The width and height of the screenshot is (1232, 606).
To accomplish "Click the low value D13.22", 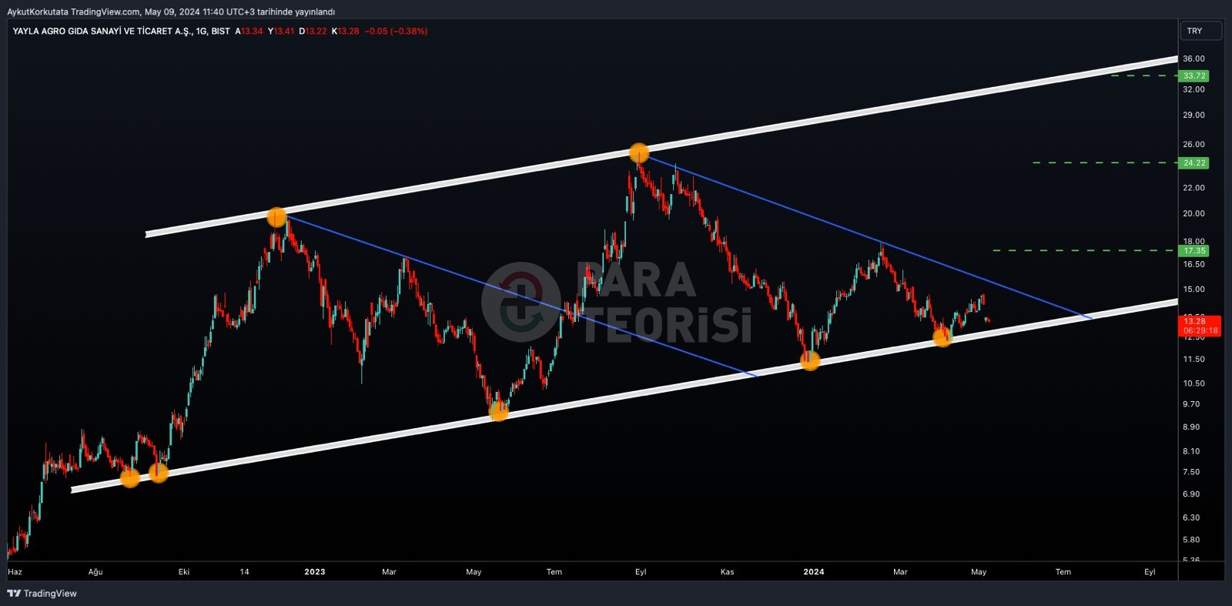I will [x=313, y=31].
